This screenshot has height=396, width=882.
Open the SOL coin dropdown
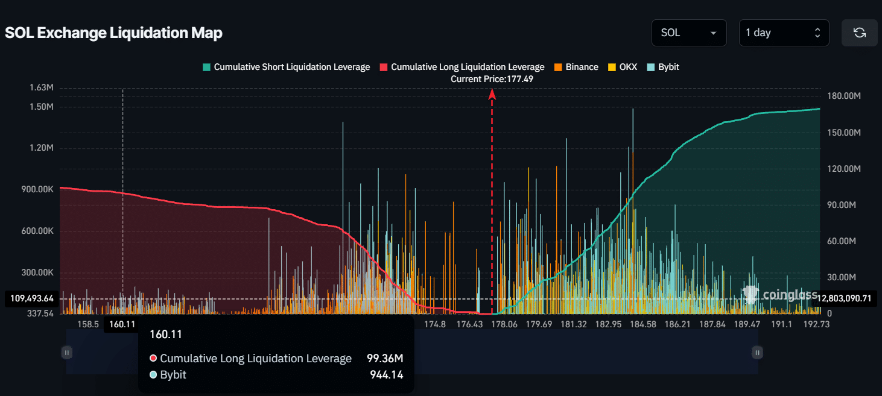(x=689, y=33)
